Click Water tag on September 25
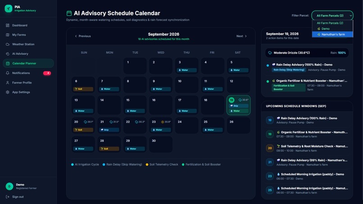Viewport: 363px width, 204px height. (213, 130)
